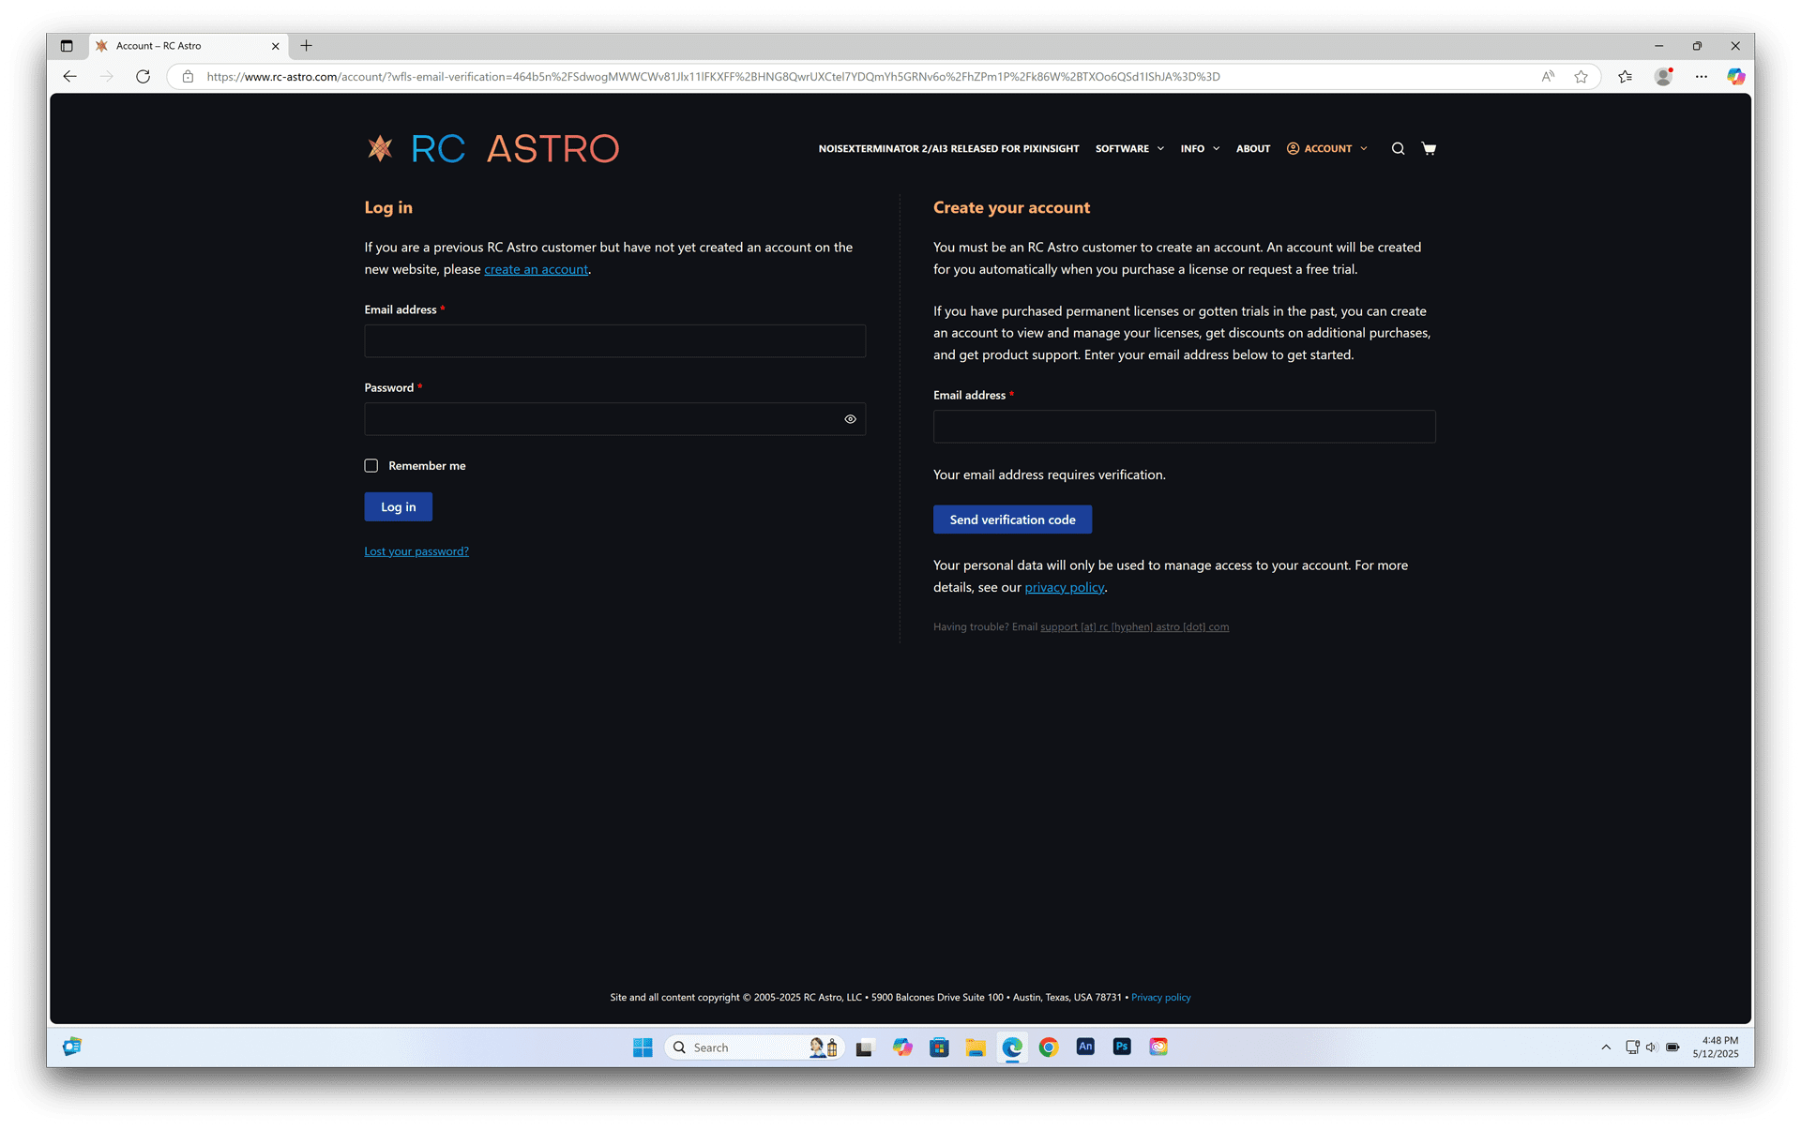Open Microsoft Store from taskbar
This screenshot has height=1130, width=1801.
[x=939, y=1047]
